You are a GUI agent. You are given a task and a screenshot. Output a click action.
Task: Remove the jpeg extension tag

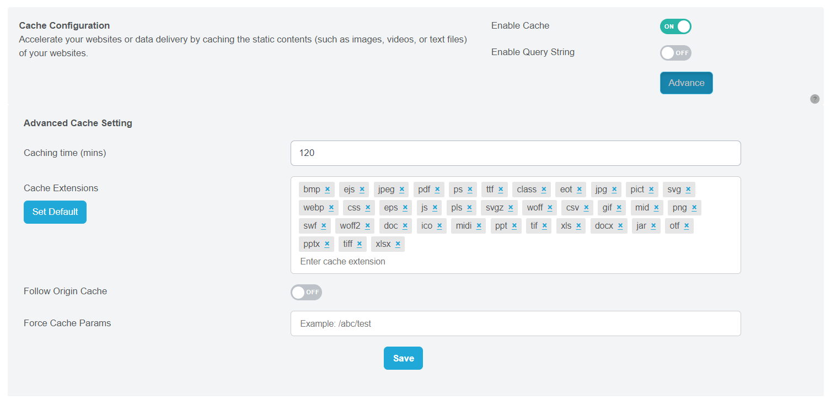(x=401, y=190)
